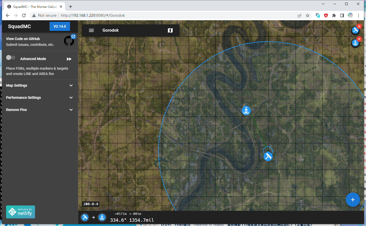Share this page via the share icon
The image size is (366, 226).
coord(300,15)
